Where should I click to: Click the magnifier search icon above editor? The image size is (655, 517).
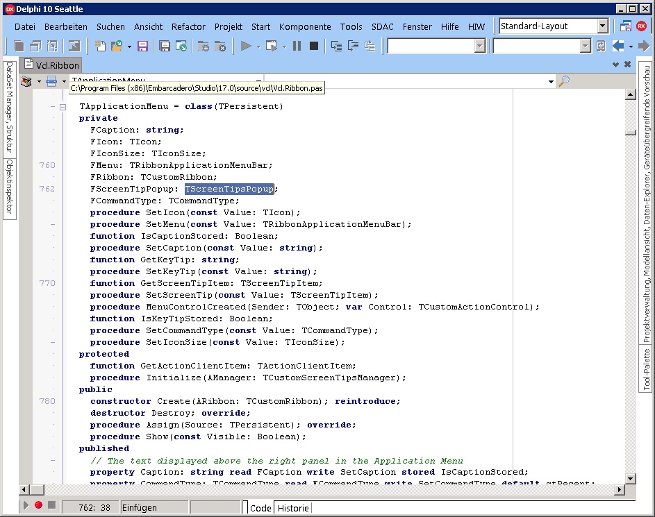point(564,81)
